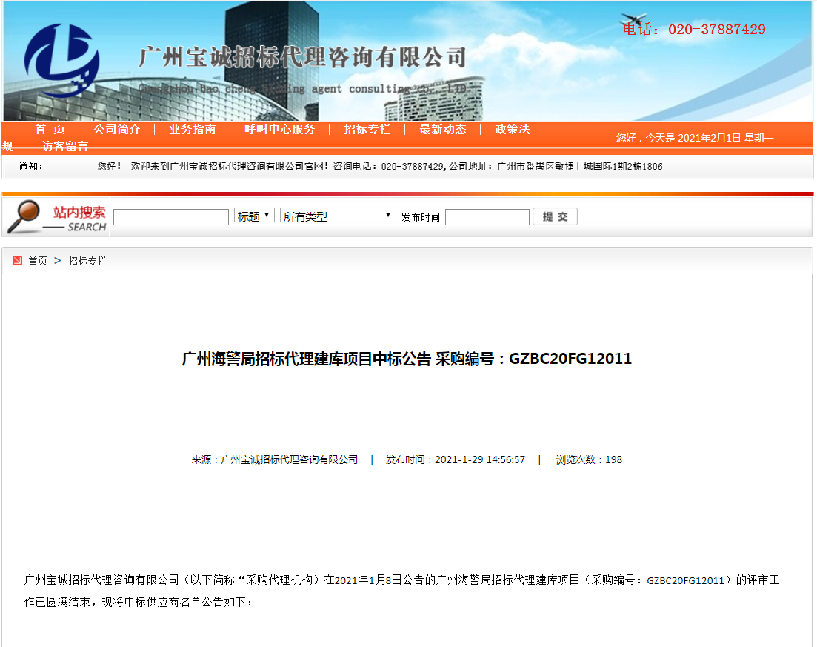Click the 发布时间 date input field

click(487, 217)
